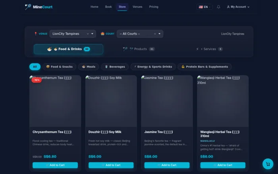This screenshot has height=174, width=278.
Task: Click the -15% discount badge
Action: point(37,80)
